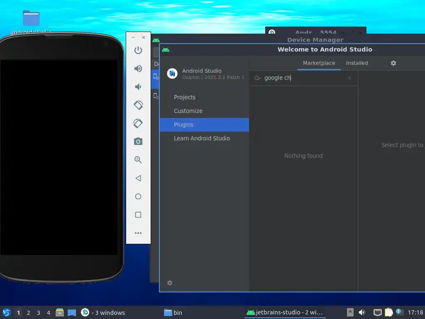Screen dimensions: 425x319
Task: Click Android icon in Device Manager title bar
Action: point(156,40)
